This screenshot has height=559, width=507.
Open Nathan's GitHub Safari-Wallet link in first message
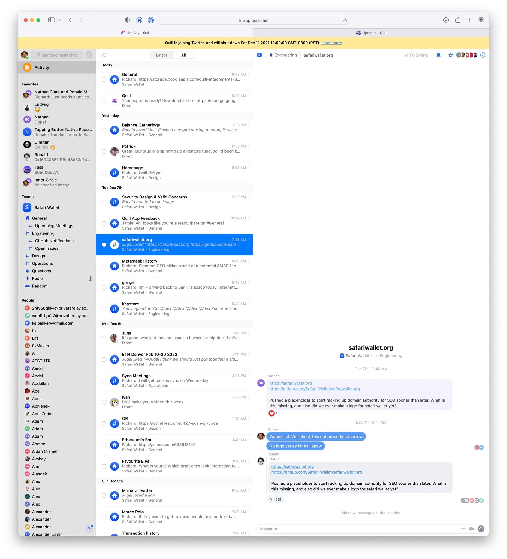[315, 389]
